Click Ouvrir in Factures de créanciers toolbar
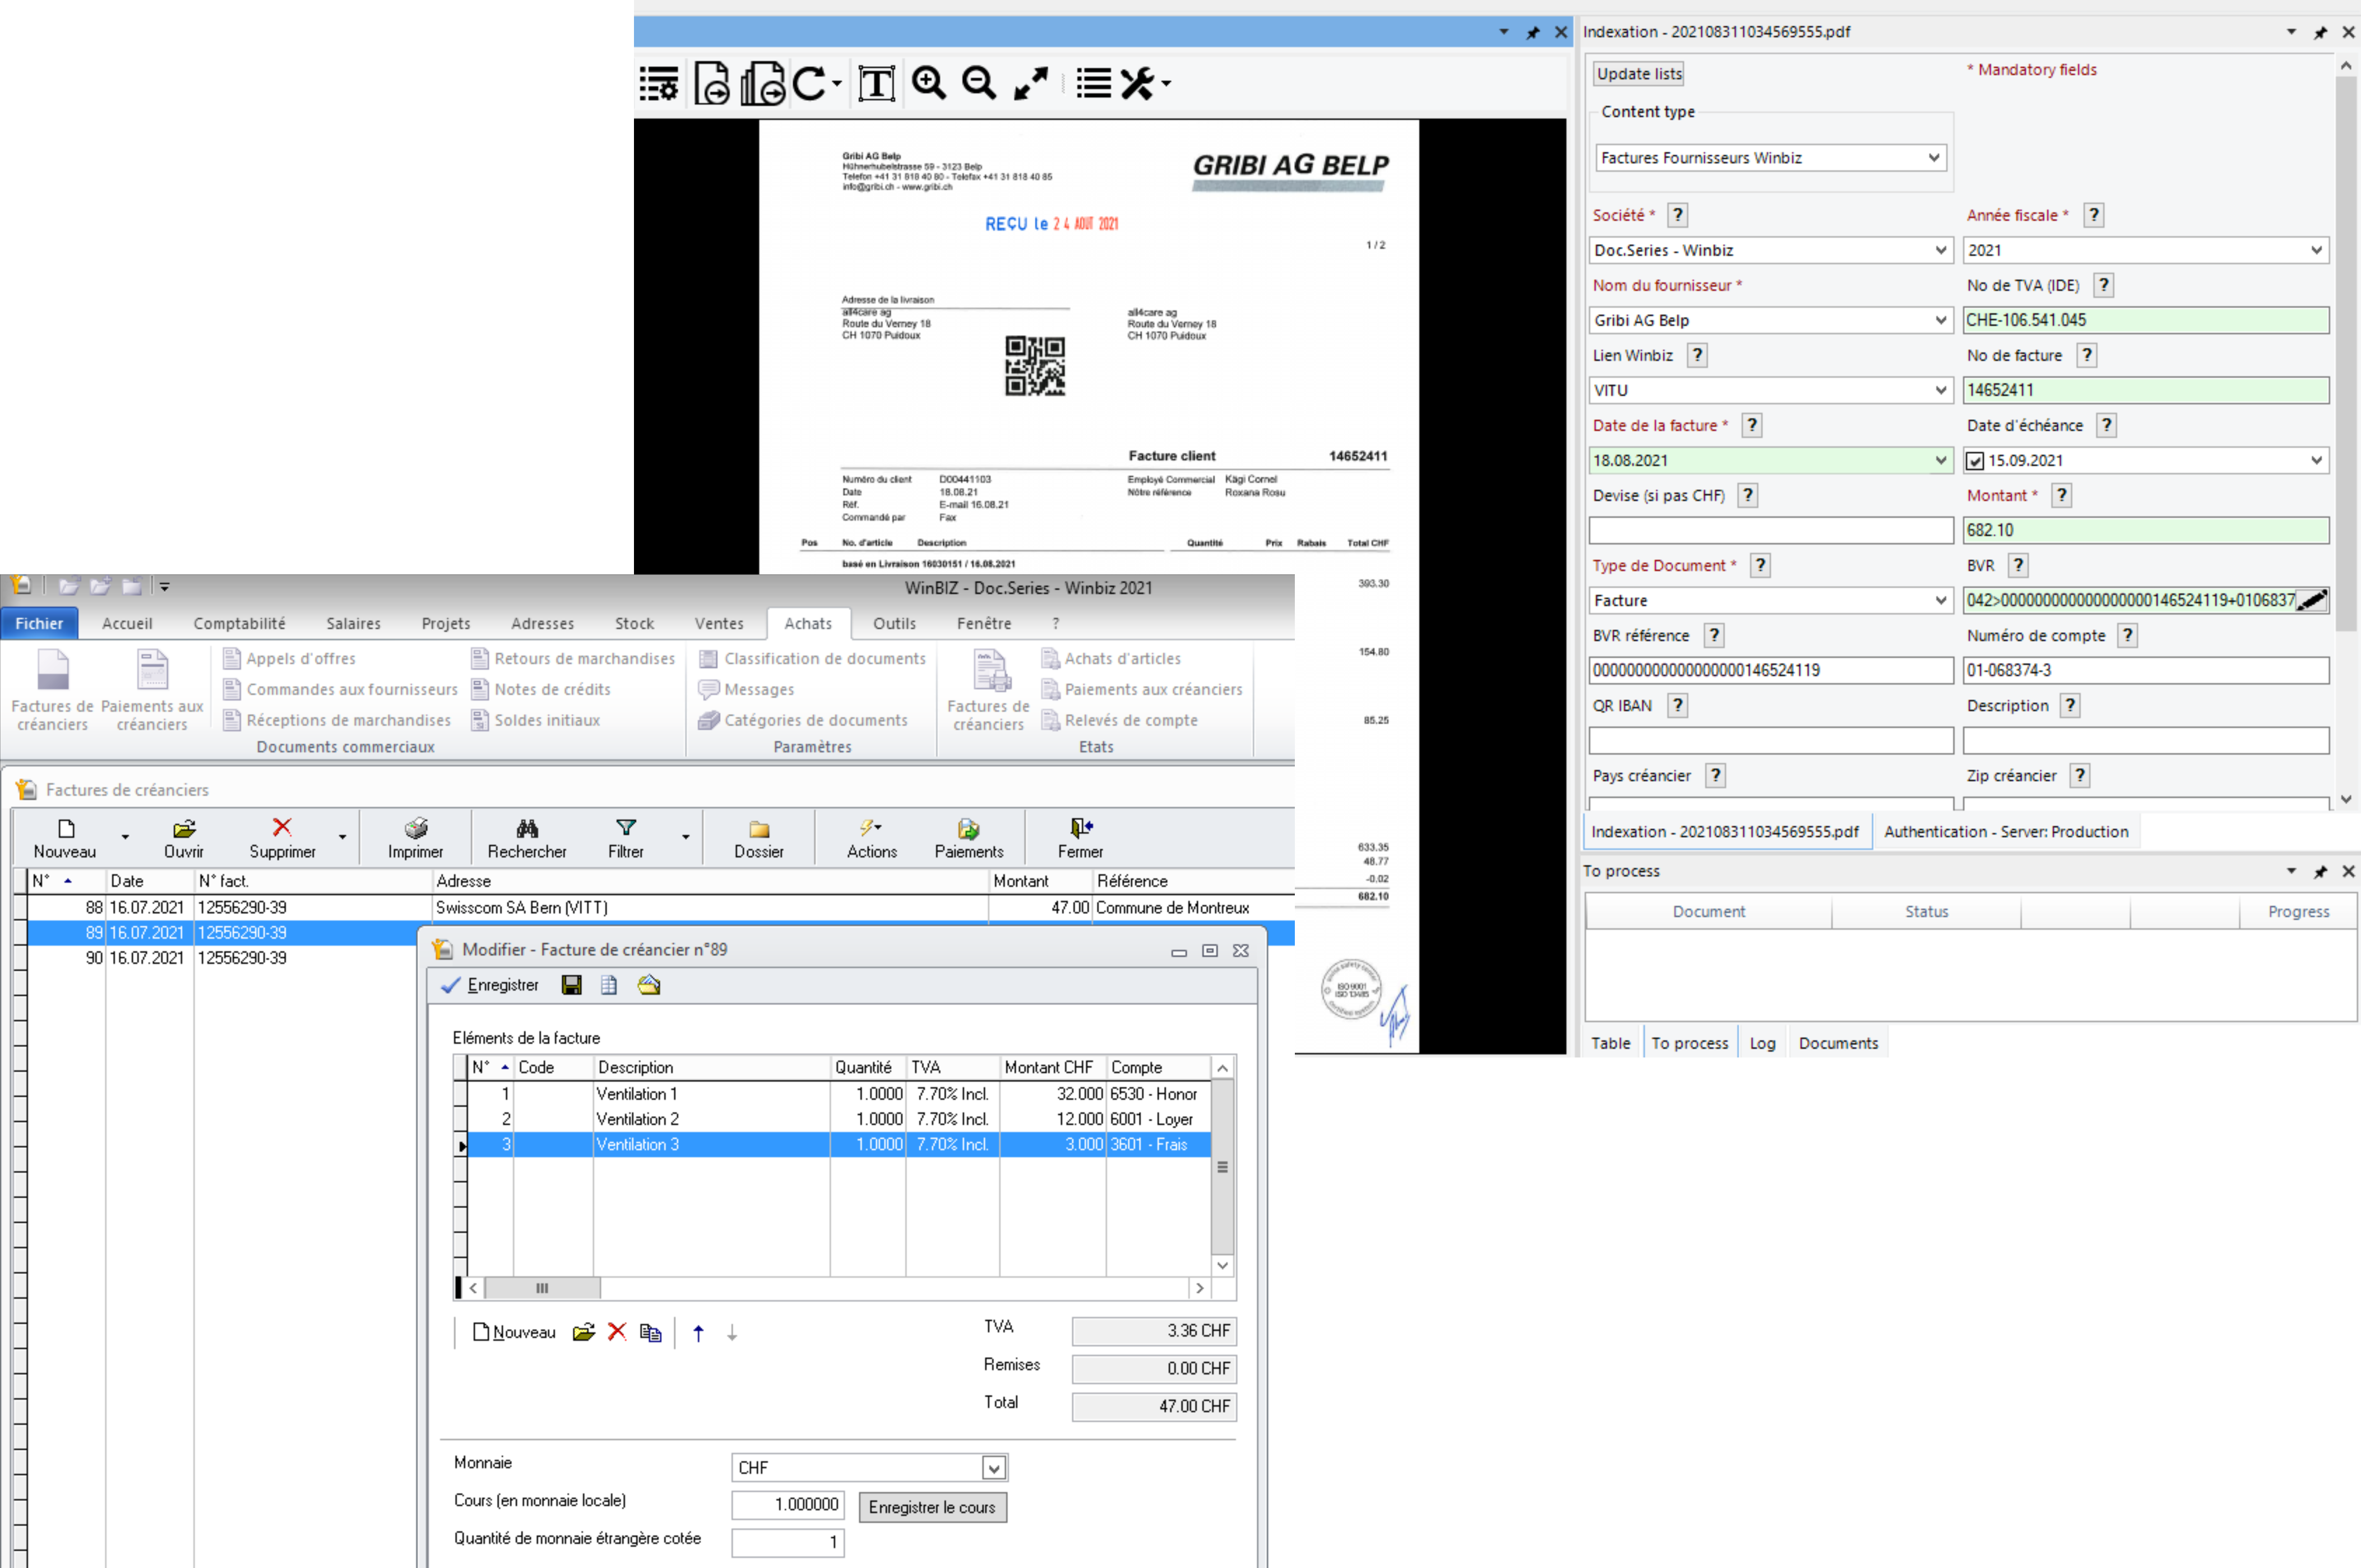Image resolution: width=2361 pixels, height=1568 pixels. [x=184, y=839]
